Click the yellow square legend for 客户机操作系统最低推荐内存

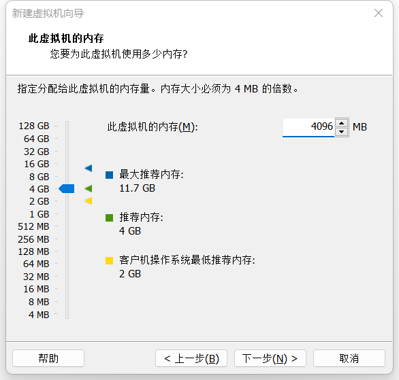(x=109, y=260)
